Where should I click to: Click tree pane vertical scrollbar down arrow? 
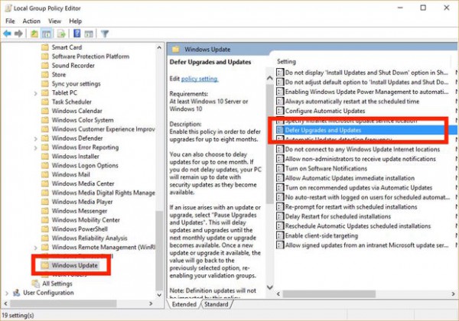(159, 295)
